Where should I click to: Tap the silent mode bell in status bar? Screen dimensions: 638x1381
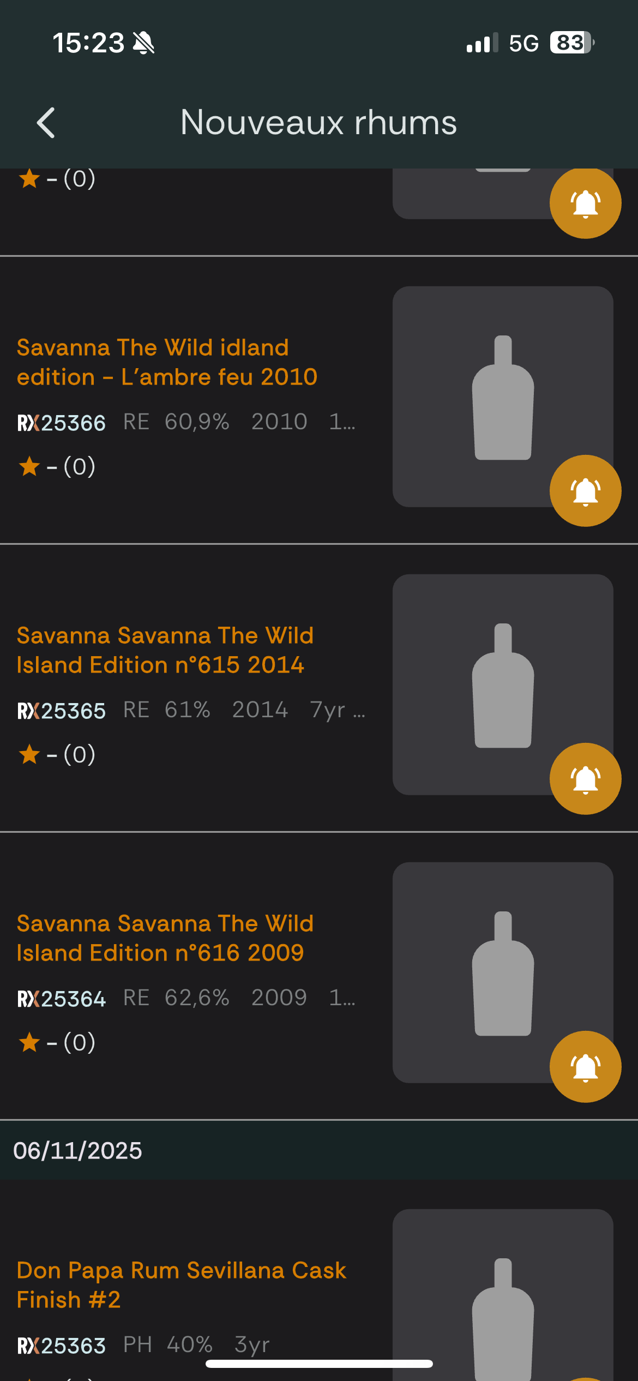coord(144,43)
